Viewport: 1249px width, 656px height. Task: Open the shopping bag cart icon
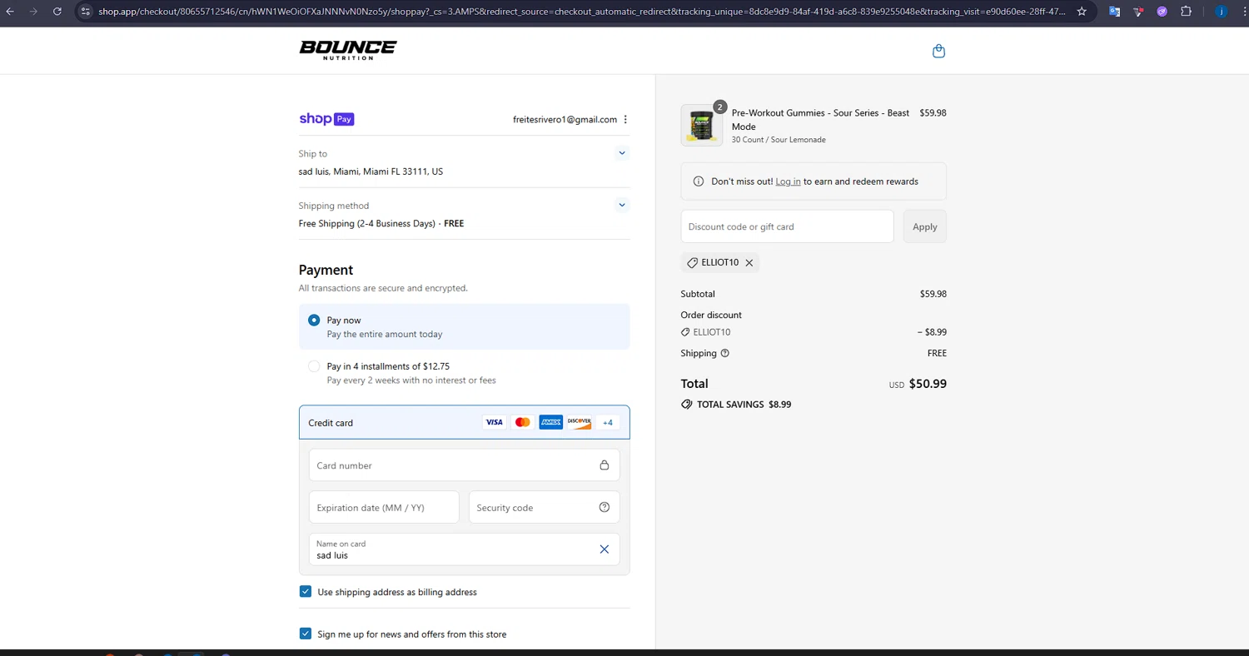click(x=938, y=51)
